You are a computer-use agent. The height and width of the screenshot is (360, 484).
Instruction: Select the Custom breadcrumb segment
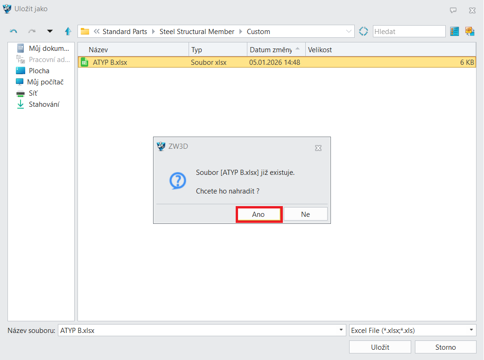click(259, 31)
